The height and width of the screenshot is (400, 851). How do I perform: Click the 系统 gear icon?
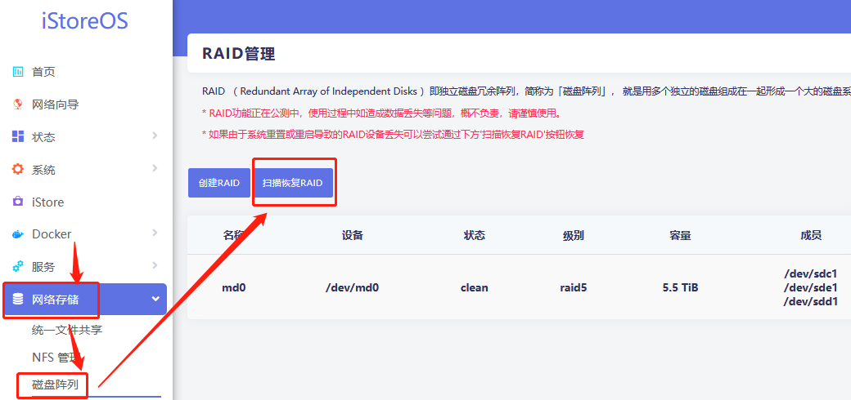tap(18, 170)
